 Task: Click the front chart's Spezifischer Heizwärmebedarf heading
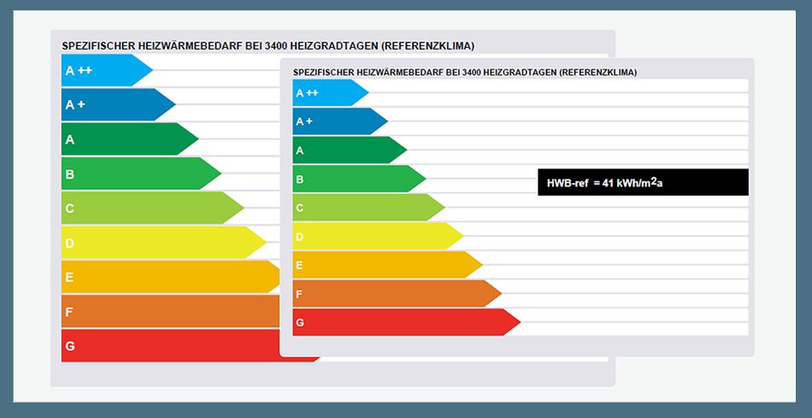pyautogui.click(x=464, y=73)
